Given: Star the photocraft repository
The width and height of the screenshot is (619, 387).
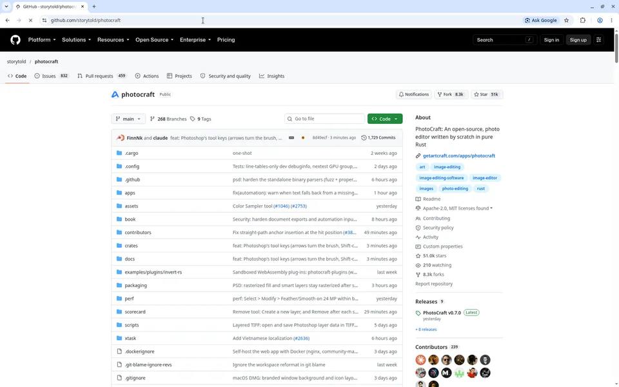Looking at the screenshot, I should coord(486,94).
